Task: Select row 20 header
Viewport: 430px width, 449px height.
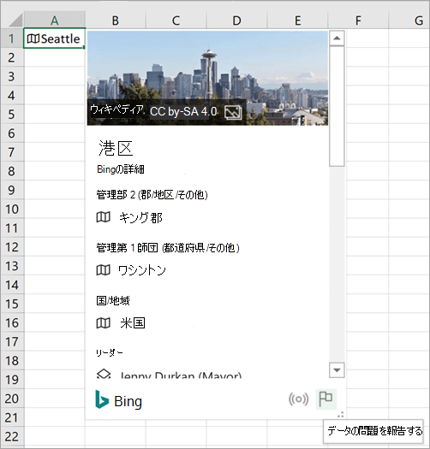Action: (12, 399)
